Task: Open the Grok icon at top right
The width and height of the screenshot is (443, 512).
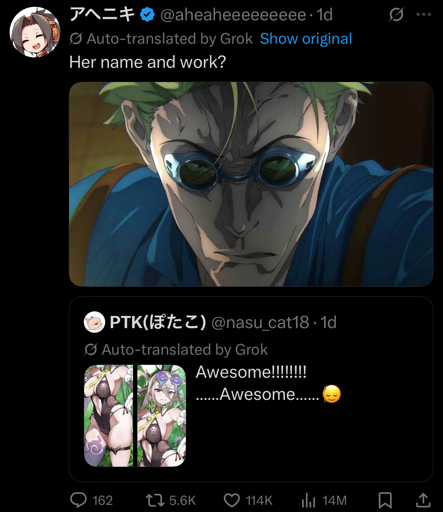Action: point(396,15)
